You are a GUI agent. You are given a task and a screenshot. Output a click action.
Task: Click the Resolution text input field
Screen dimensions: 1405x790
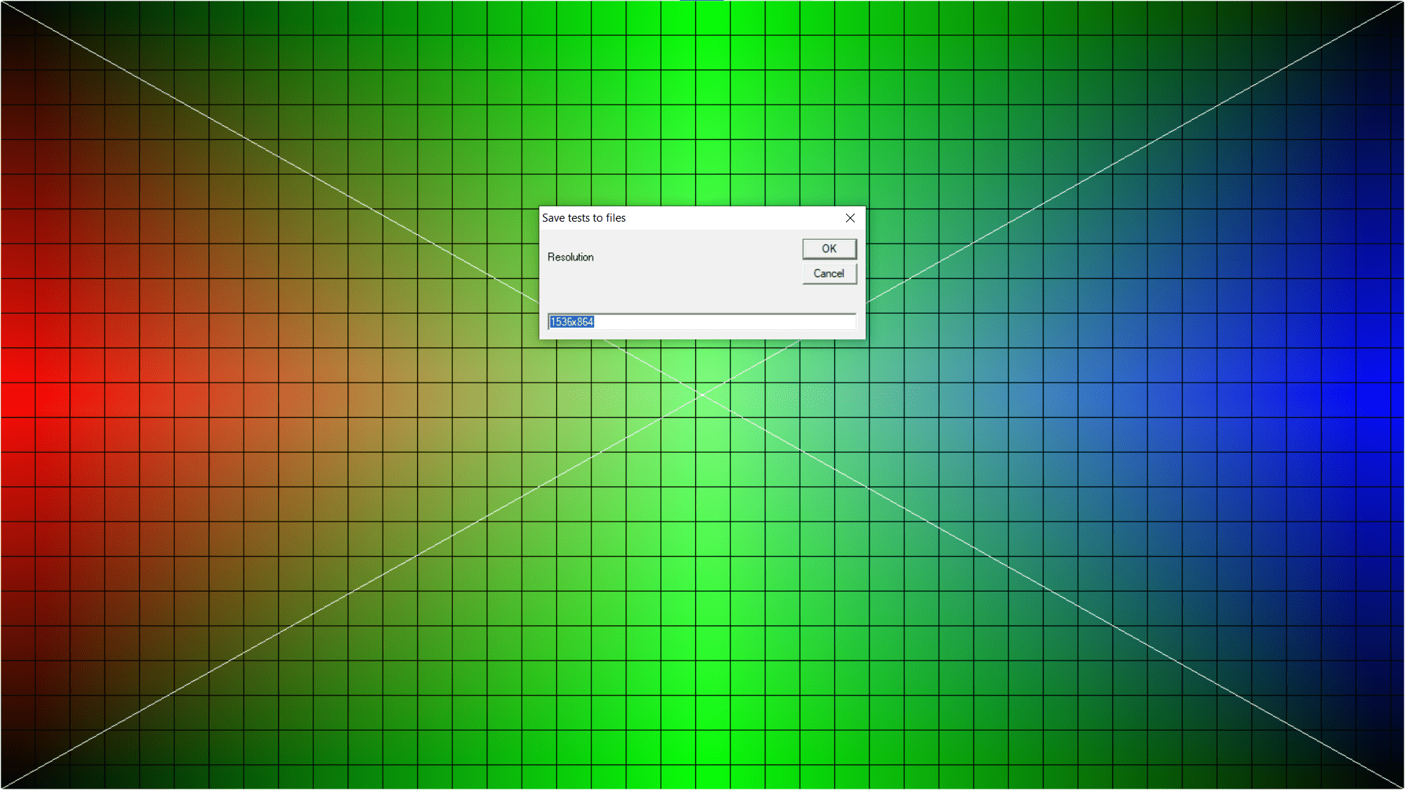coord(701,322)
